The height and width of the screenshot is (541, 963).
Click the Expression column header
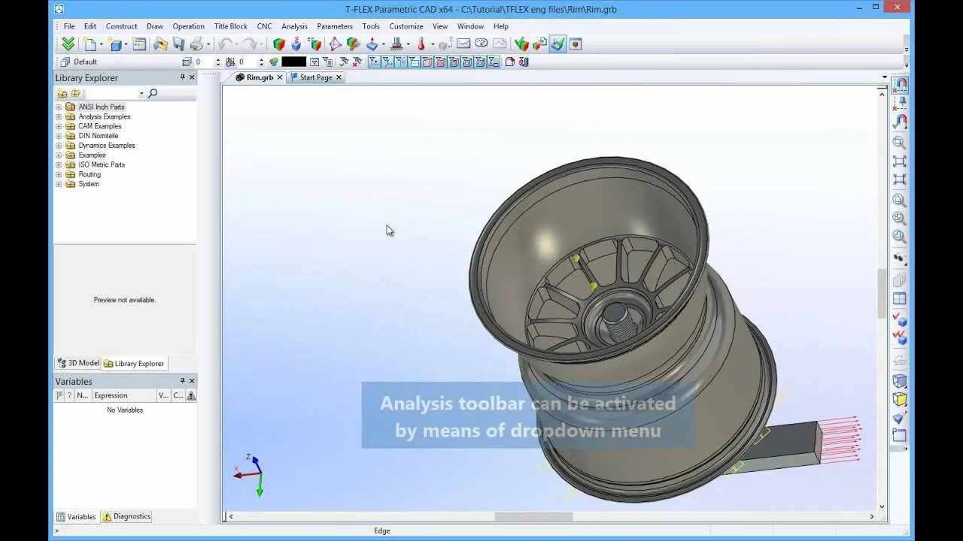pyautogui.click(x=123, y=395)
